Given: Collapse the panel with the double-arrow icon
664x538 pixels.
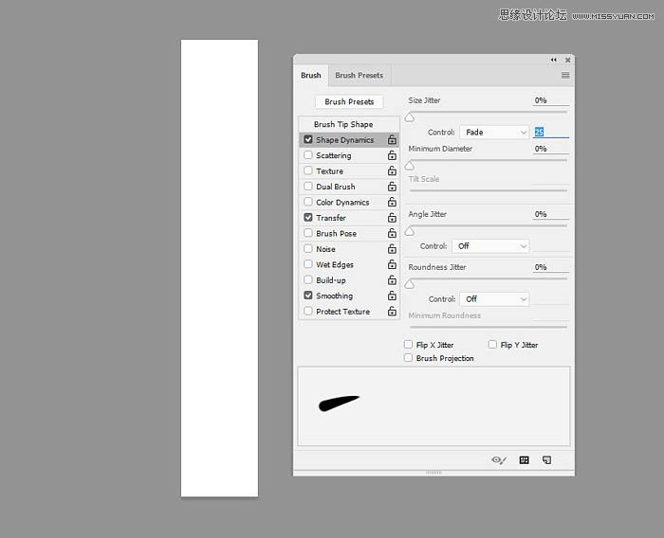Looking at the screenshot, I should pyautogui.click(x=554, y=60).
